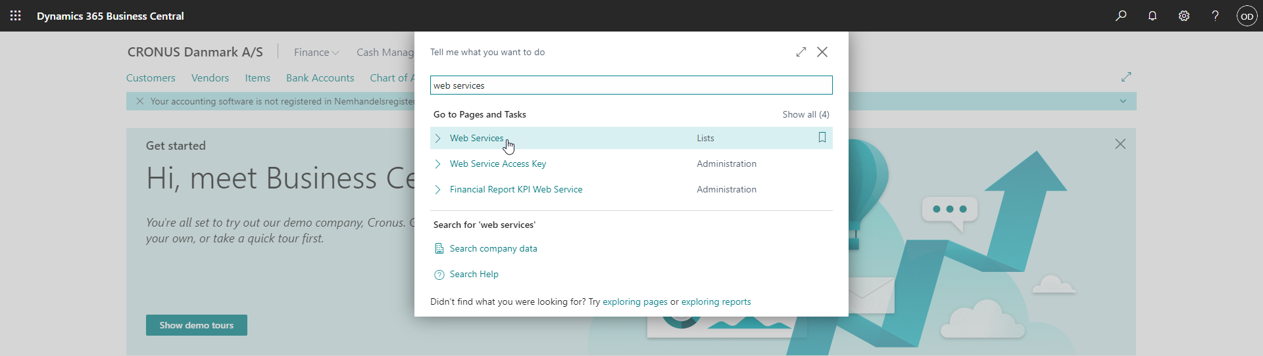Click the Dynamics 365 Business Central title
Image resolution: width=1263 pixels, height=356 pixels.
[x=111, y=16]
